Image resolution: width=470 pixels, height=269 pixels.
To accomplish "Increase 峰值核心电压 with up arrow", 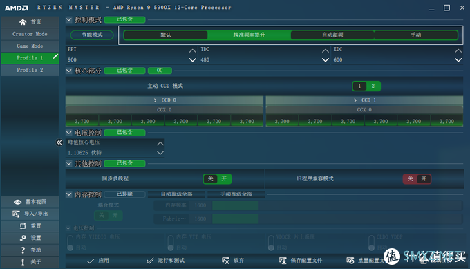I will pyautogui.click(x=160, y=144).
